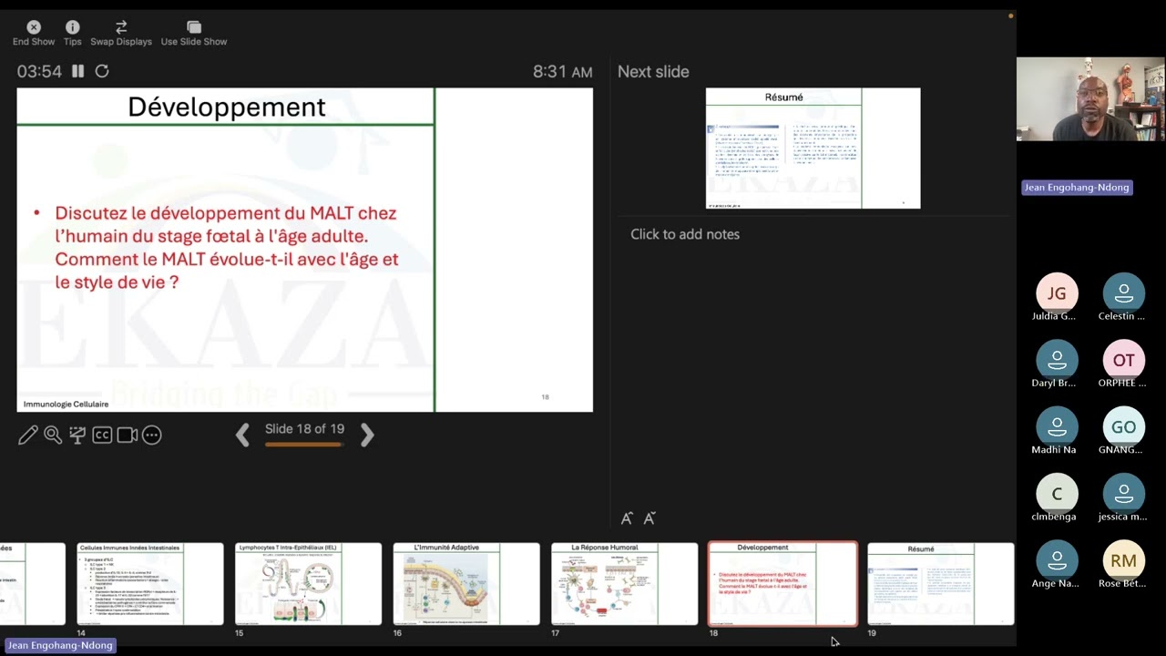This screenshot has width=1166, height=656.
Task: Click to add notes field
Action: (685, 234)
